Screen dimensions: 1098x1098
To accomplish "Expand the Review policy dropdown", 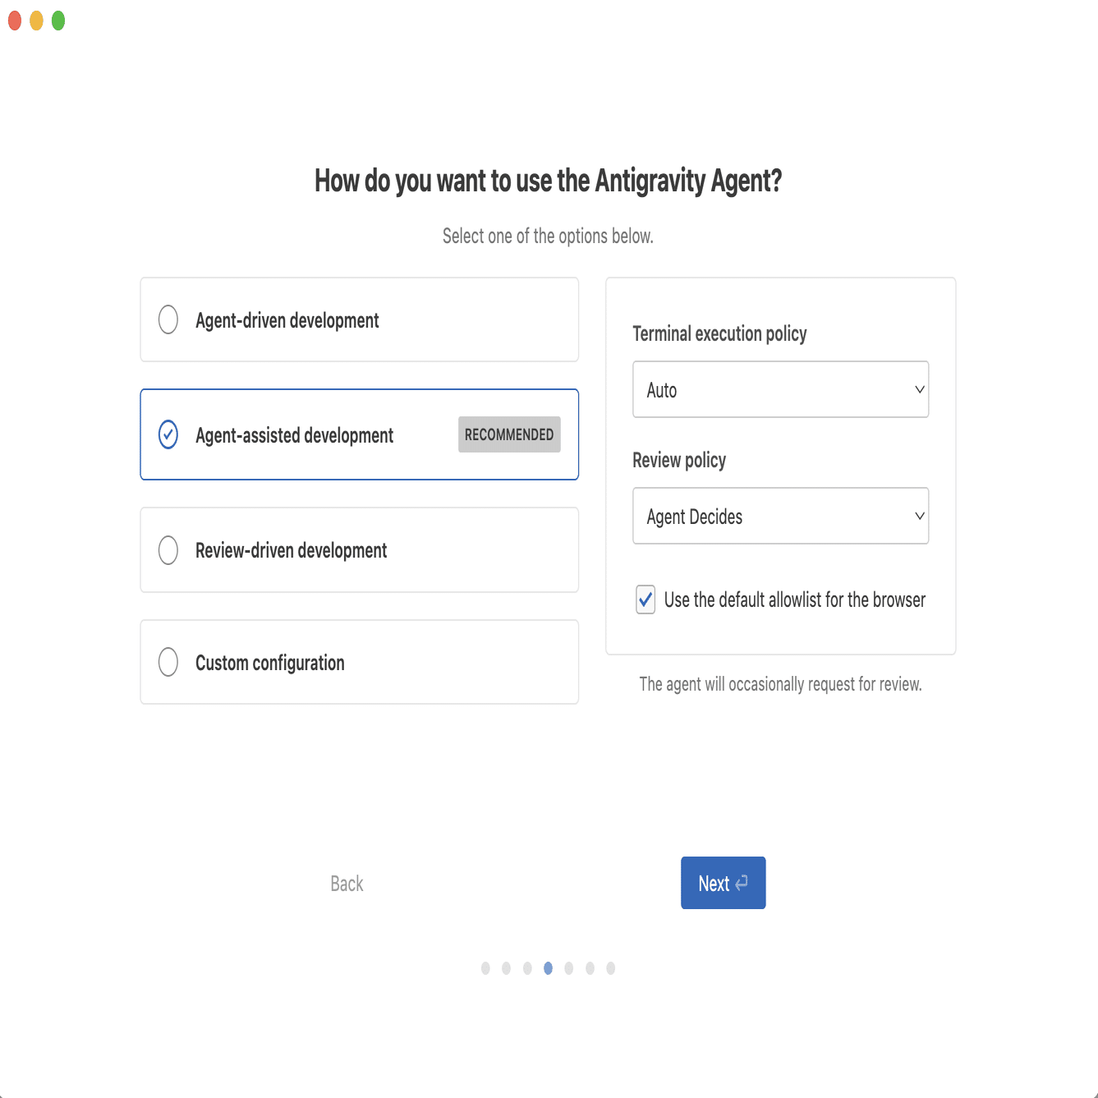I will pos(780,516).
